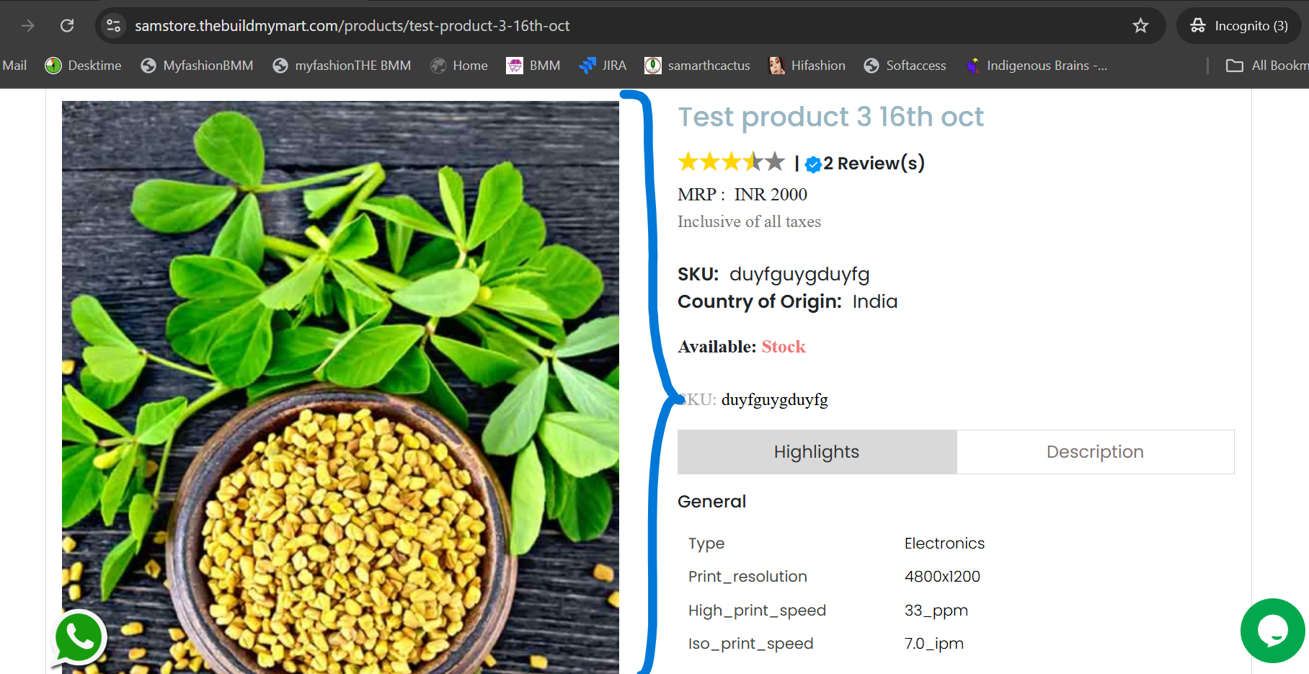Click the star rating display

tap(731, 161)
